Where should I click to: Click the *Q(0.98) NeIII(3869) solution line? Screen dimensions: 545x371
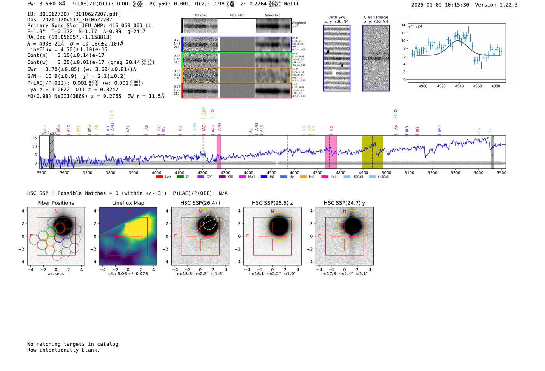click(x=96, y=96)
